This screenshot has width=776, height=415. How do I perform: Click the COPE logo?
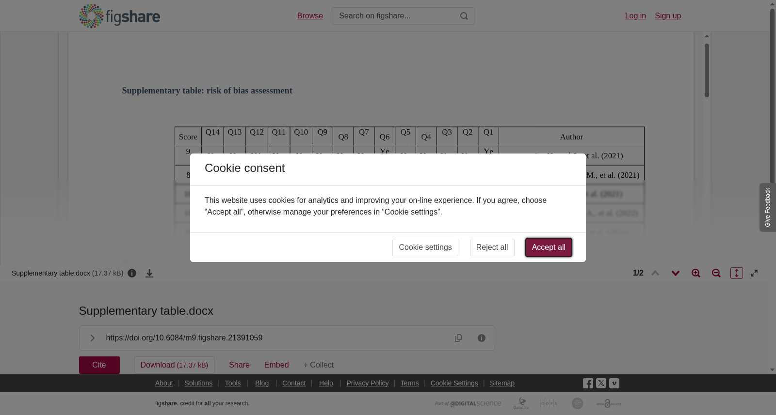click(x=549, y=403)
